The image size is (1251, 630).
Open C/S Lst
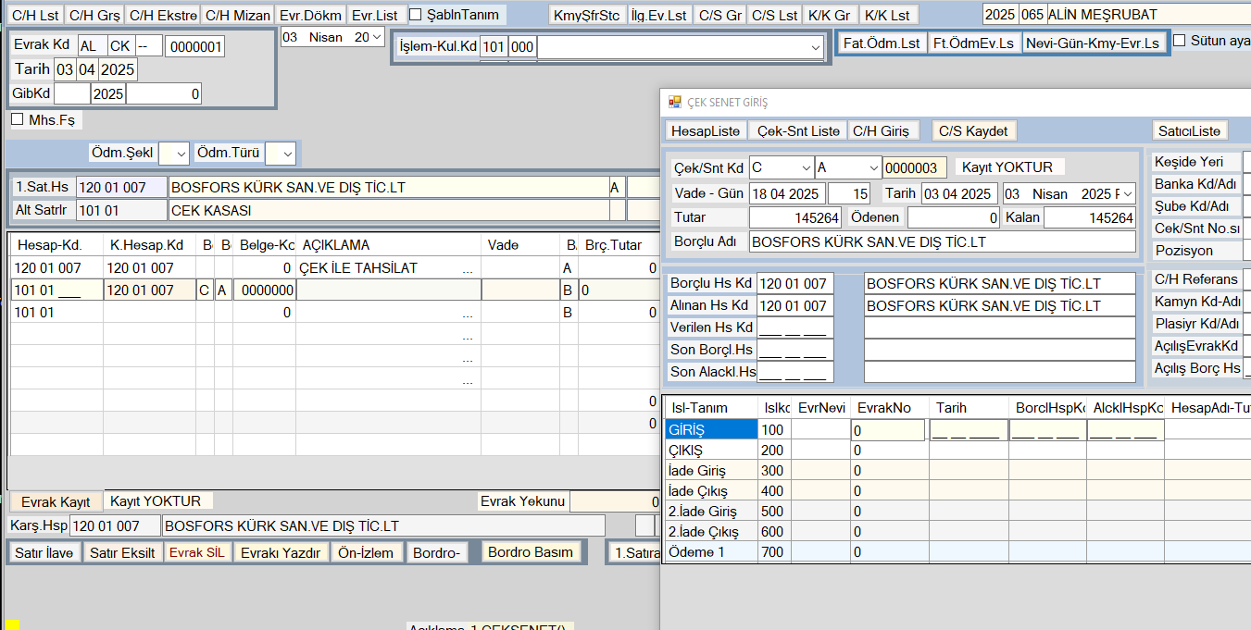774,15
